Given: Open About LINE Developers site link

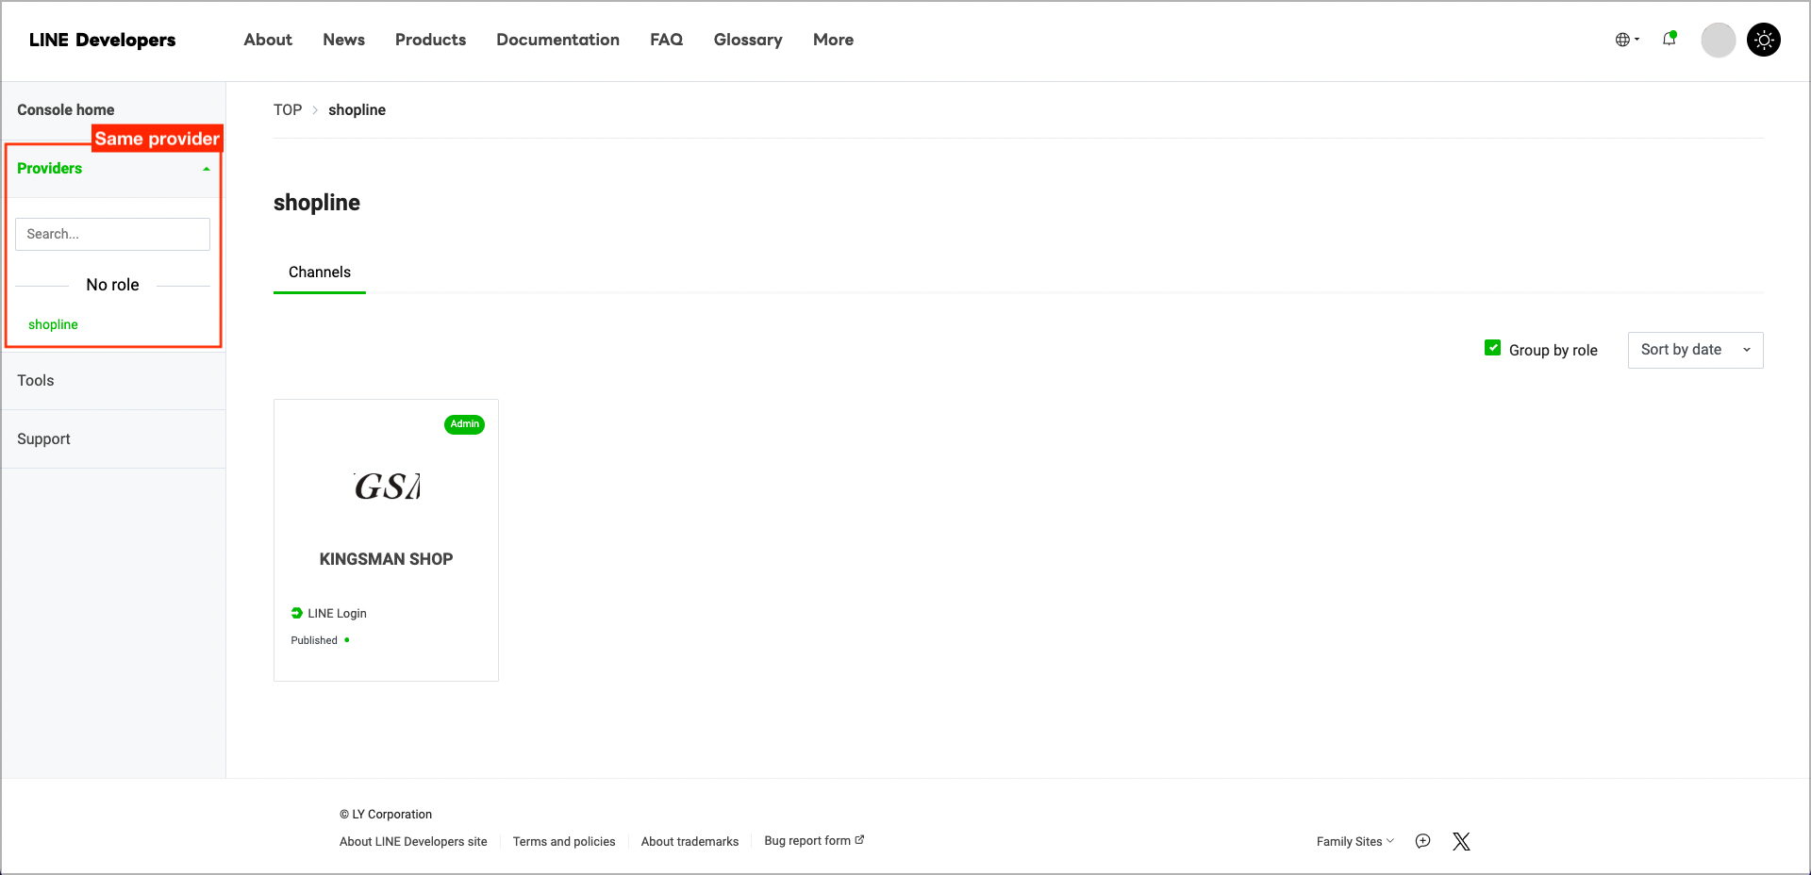Looking at the screenshot, I should [x=413, y=841].
